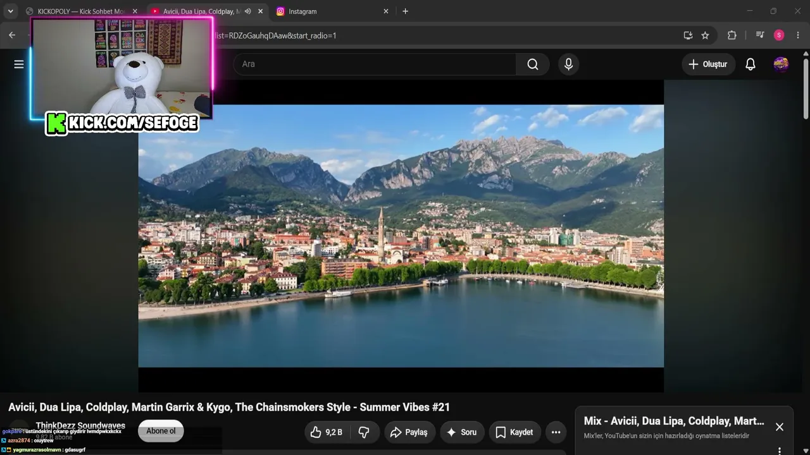
Task: Open the YouTube account avatar menu
Action: (x=781, y=64)
